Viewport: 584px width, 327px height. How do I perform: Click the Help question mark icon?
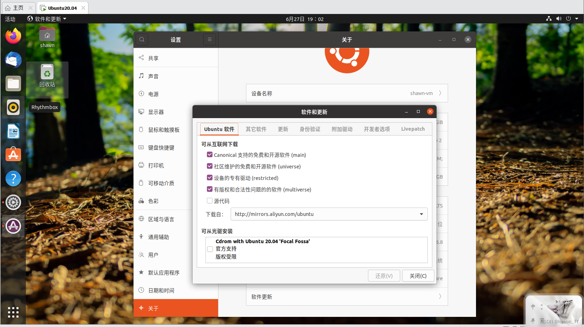(x=13, y=179)
